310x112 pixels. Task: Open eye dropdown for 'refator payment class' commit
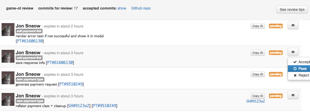click(x=293, y=95)
